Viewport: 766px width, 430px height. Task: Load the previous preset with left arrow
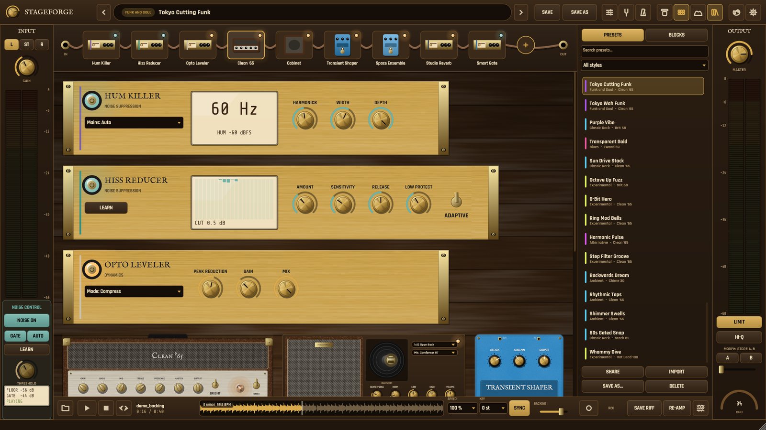[x=104, y=12]
